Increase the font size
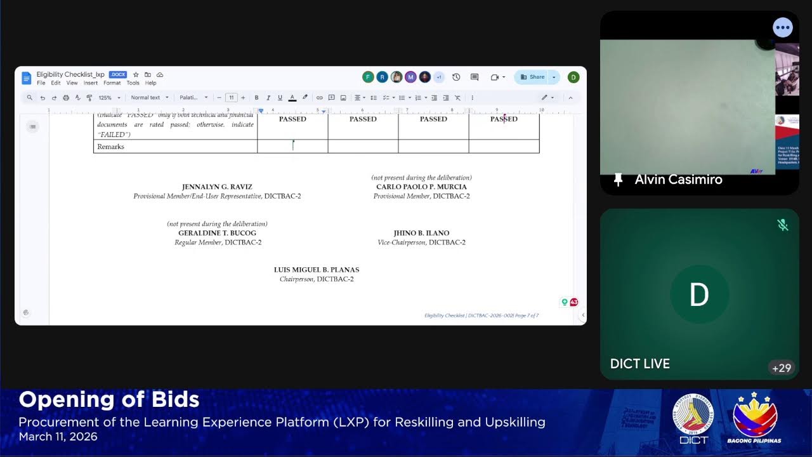This screenshot has height=457, width=812. point(243,98)
